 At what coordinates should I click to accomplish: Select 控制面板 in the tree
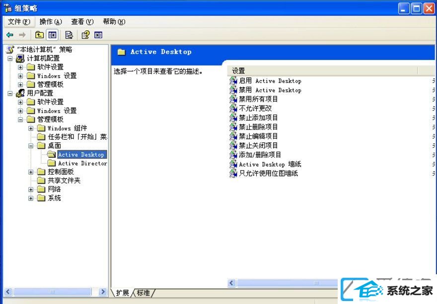[x=61, y=172]
